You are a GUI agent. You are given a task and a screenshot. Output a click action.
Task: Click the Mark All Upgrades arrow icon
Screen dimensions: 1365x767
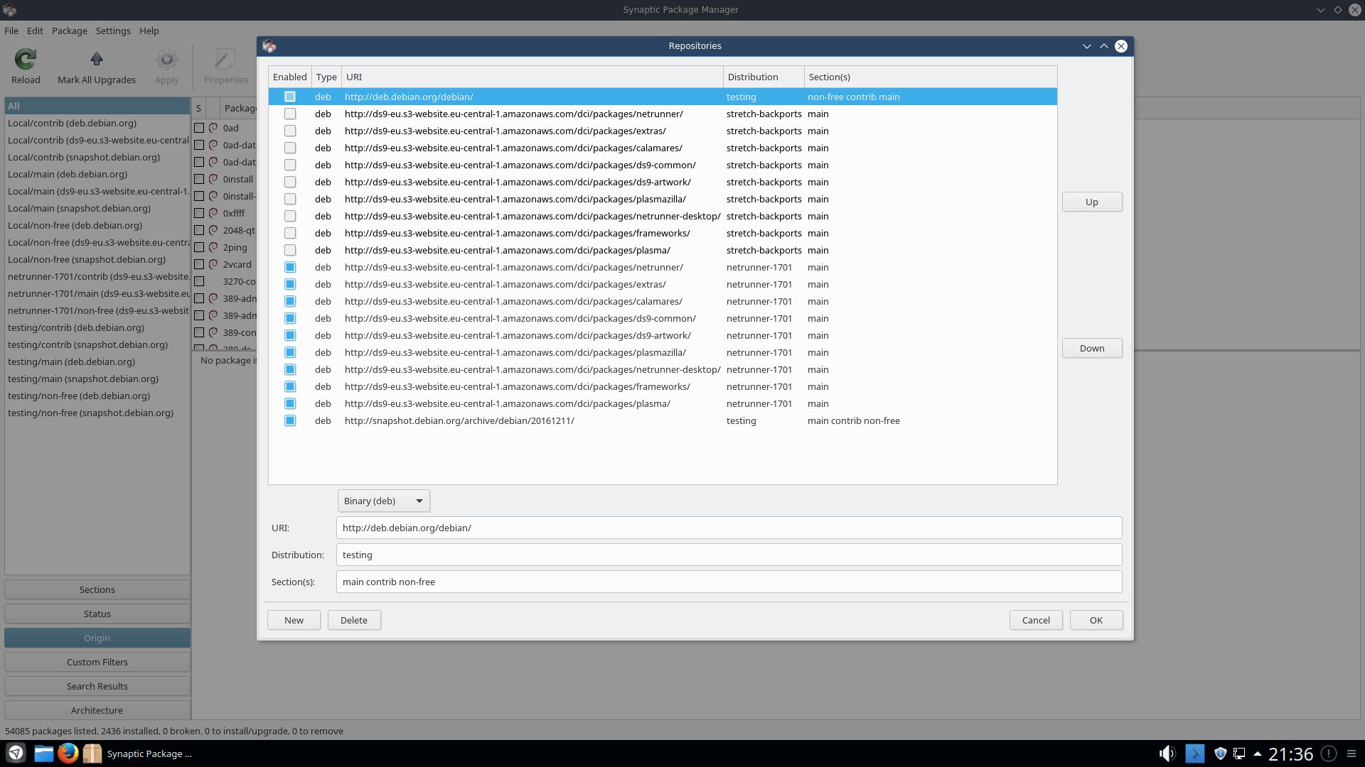point(97,59)
